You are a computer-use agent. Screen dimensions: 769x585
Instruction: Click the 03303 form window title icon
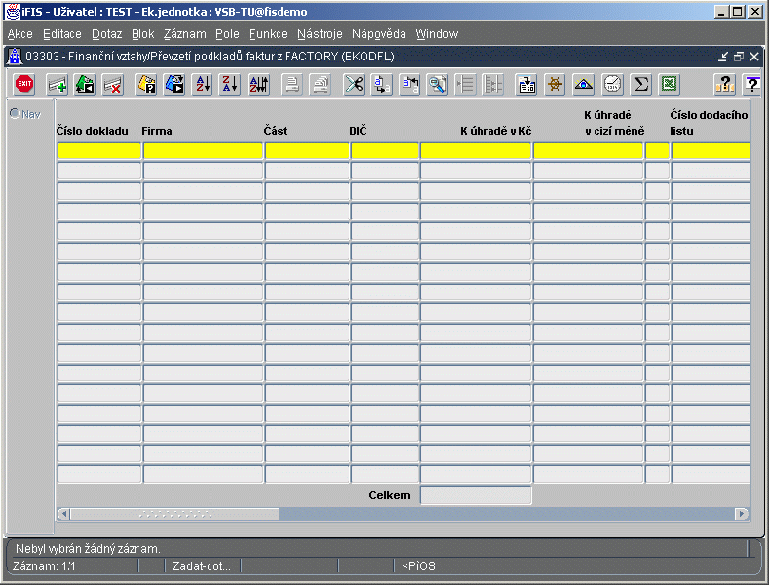[15, 57]
